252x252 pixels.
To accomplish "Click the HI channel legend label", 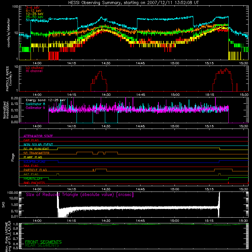I will point(34,71).
